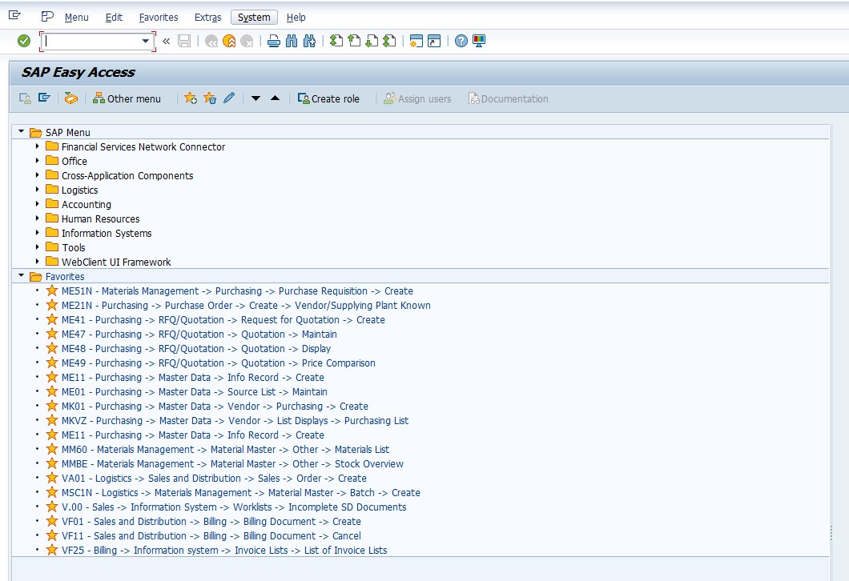Viewport: 849px width, 581px height.
Task: Open the System menu
Action: coord(254,18)
